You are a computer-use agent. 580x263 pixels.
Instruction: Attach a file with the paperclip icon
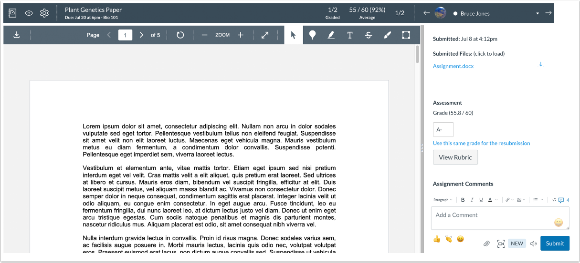tap(486, 244)
